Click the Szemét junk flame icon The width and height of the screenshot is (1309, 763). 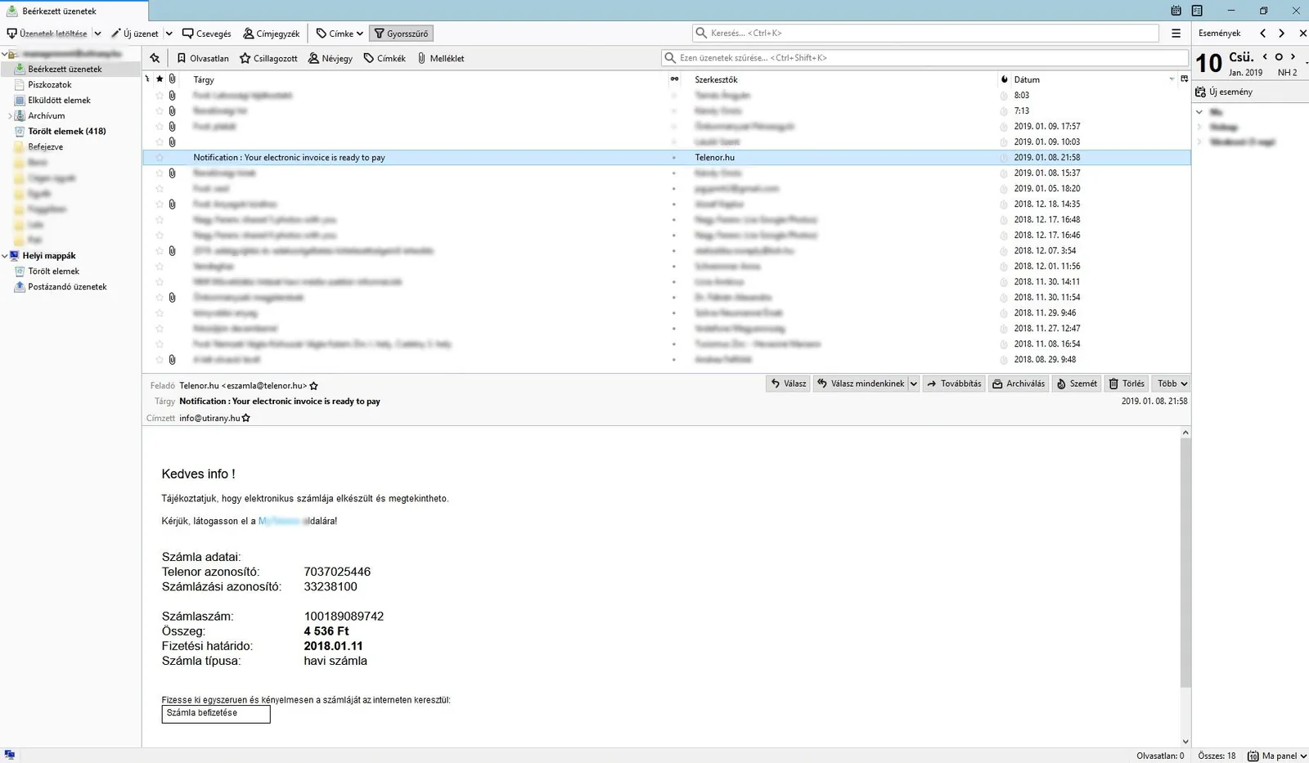click(x=1061, y=384)
